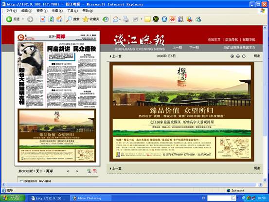Click the golf ad in page thumbnail
The height and width of the screenshot is (202, 269).
(x=57, y=136)
